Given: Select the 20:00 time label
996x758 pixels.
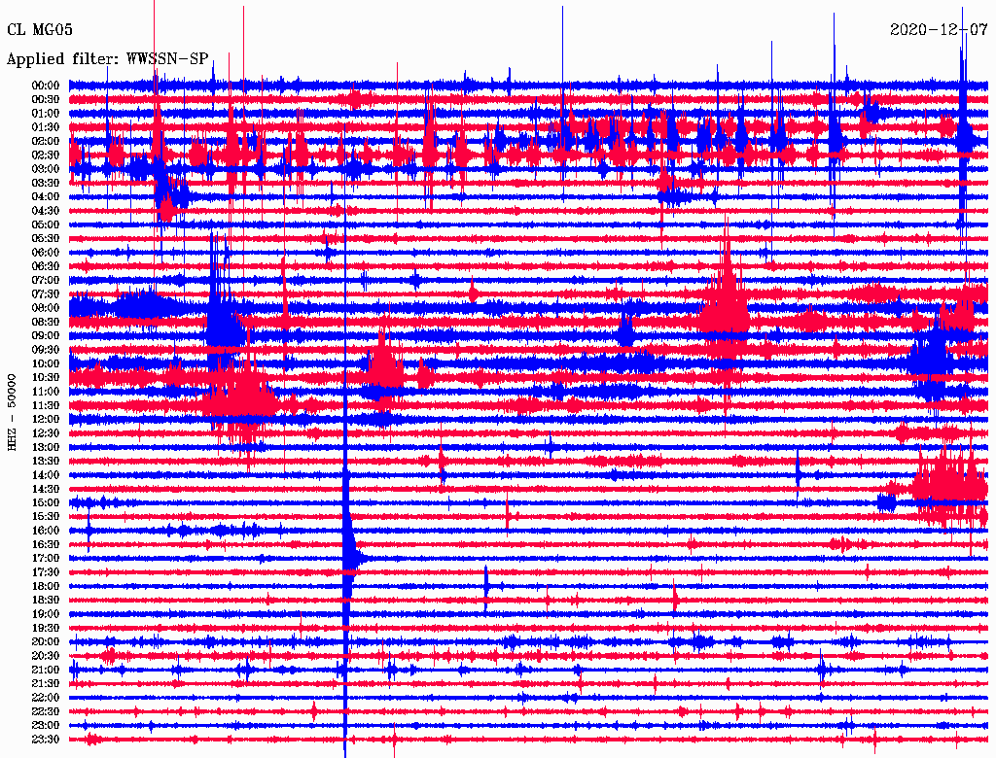Looking at the screenshot, I should pyautogui.click(x=45, y=641).
